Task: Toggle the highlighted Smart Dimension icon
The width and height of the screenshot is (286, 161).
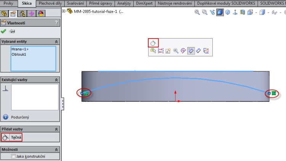Action: 191,51
